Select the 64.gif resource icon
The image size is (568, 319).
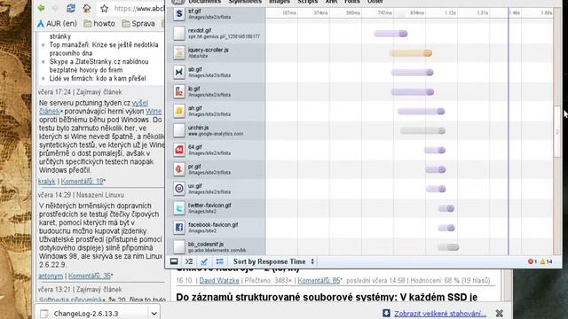[x=179, y=150]
